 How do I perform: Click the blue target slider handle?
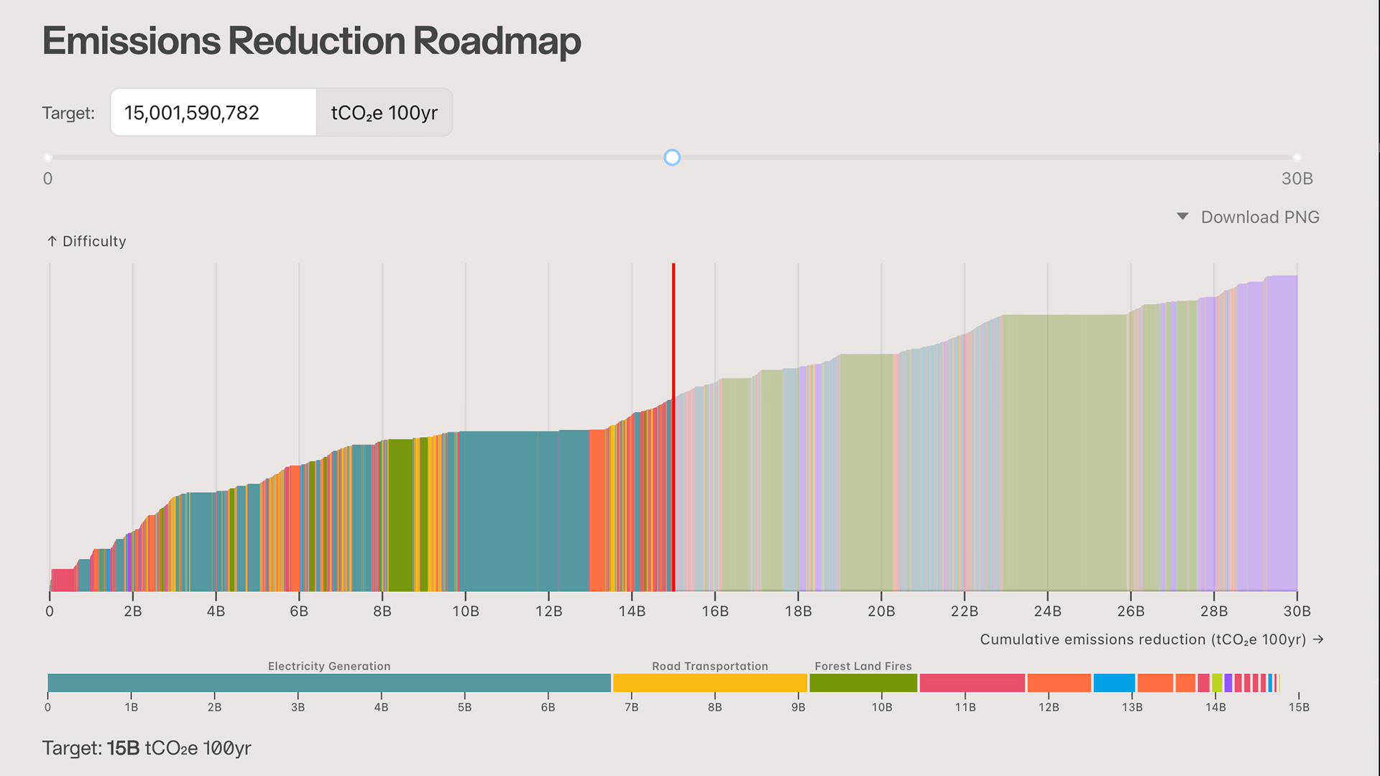point(672,157)
